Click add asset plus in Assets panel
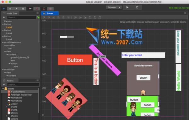 pos(4,85)
